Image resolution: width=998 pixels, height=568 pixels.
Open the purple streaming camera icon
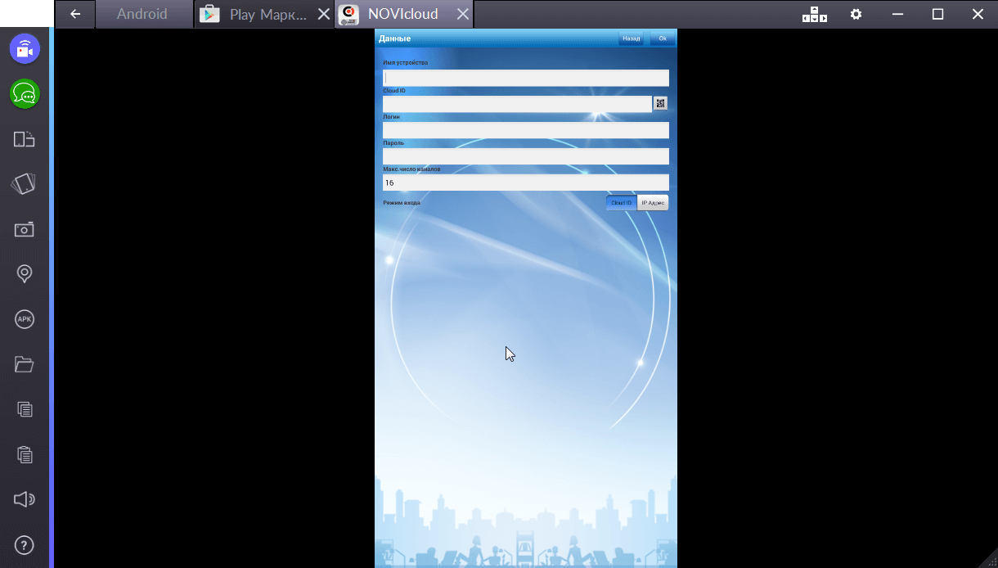coord(25,49)
